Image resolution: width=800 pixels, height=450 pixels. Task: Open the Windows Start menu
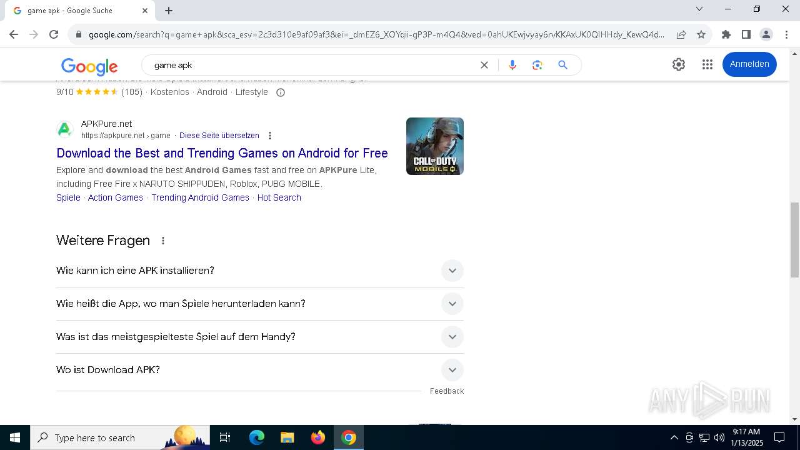[x=15, y=437]
